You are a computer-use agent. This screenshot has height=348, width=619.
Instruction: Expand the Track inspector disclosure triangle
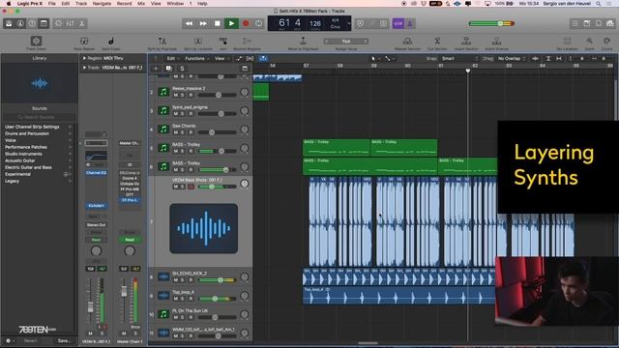84,68
